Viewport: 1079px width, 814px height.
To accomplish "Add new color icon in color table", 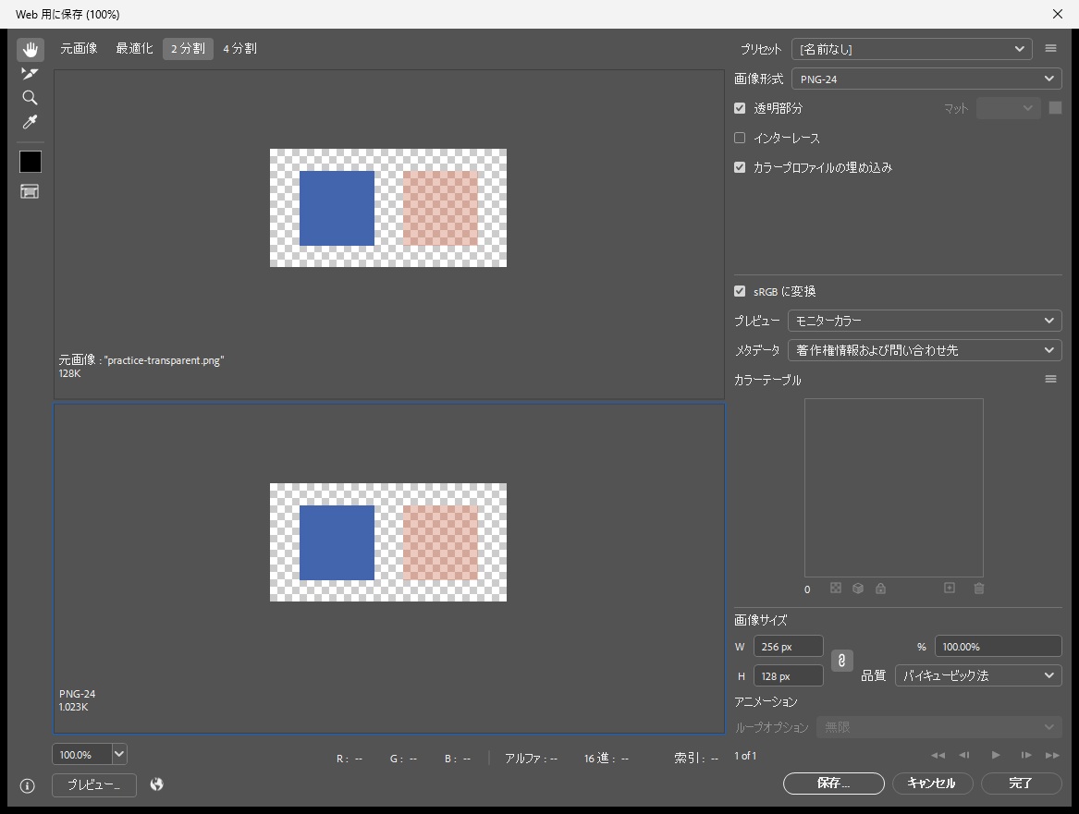I will point(949,588).
